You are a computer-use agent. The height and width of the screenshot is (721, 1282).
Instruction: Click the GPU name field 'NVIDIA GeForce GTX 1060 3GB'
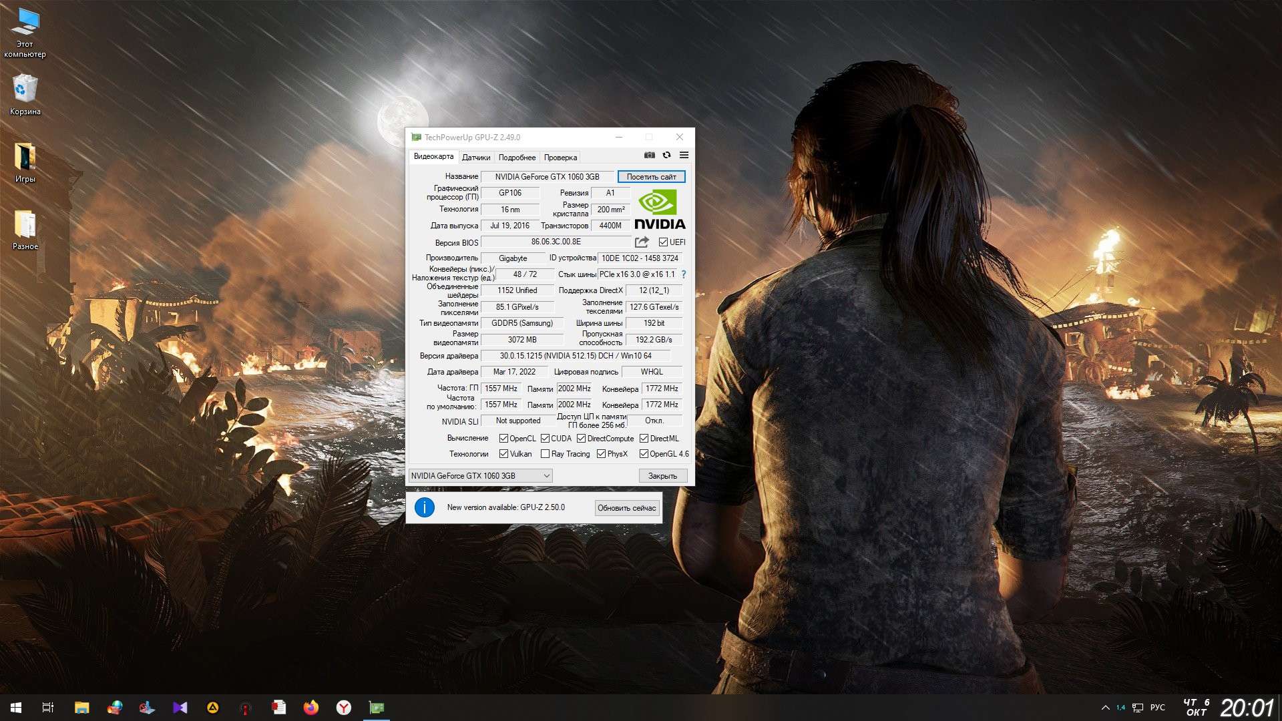coord(547,177)
